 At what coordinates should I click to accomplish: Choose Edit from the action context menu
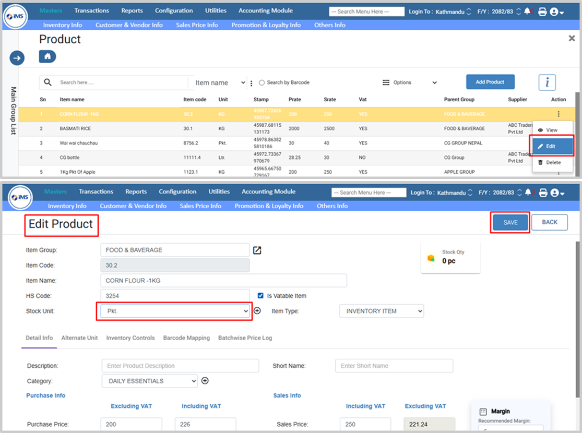[x=551, y=146]
